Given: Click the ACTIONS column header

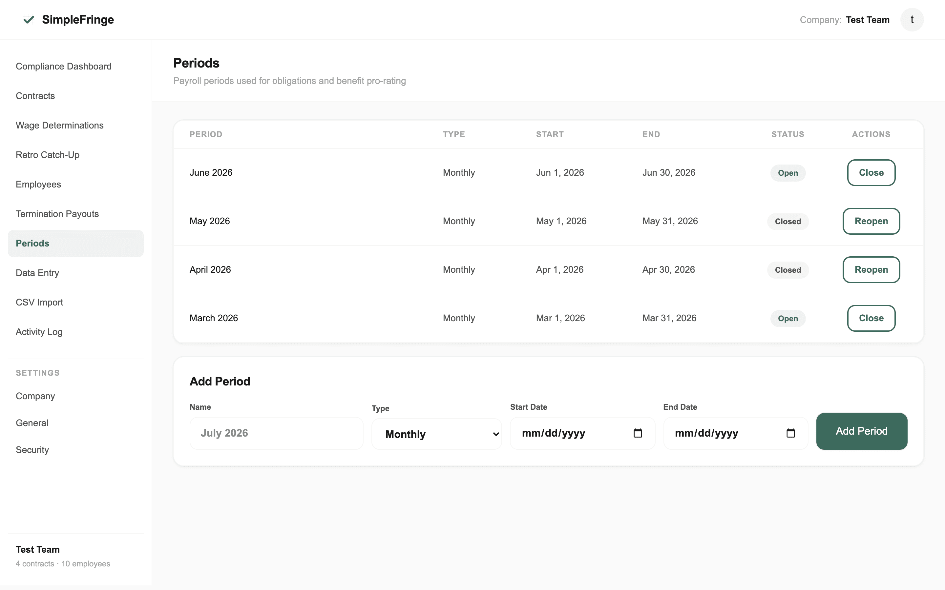Looking at the screenshot, I should coord(871,134).
